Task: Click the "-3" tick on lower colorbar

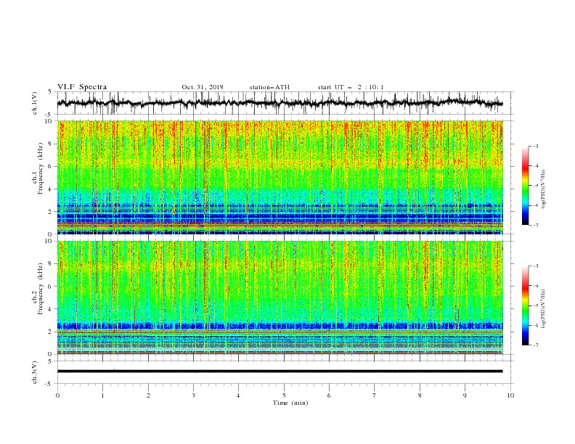Action: tap(535, 266)
